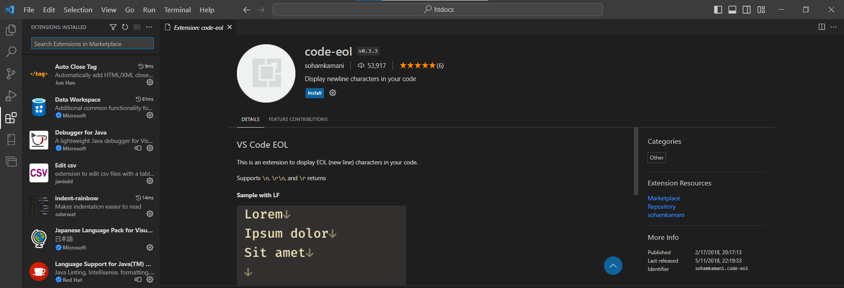Split the editor to the right
This screenshot has height=288, width=844.
(822, 27)
